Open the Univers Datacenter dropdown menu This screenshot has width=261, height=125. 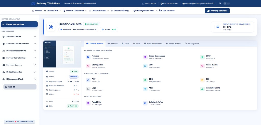point(75,11)
